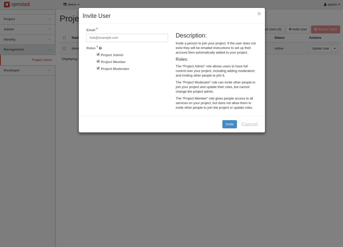Viewport: 343px width, 247px height.
Task: Open the Project Users page link
Action: (x=42, y=60)
